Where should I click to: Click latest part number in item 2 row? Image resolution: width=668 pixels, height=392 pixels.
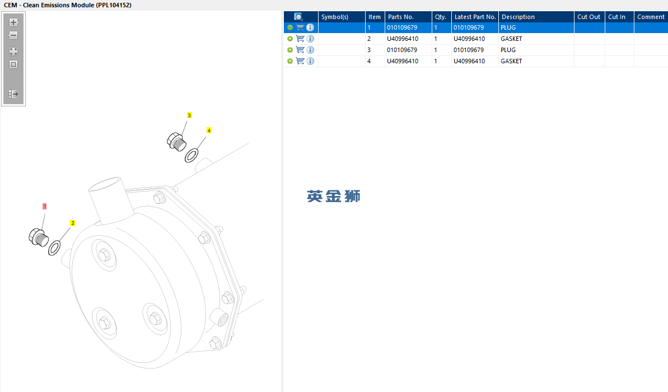[469, 39]
